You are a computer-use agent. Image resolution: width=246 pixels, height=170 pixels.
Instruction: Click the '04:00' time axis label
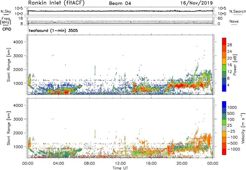(59, 164)
